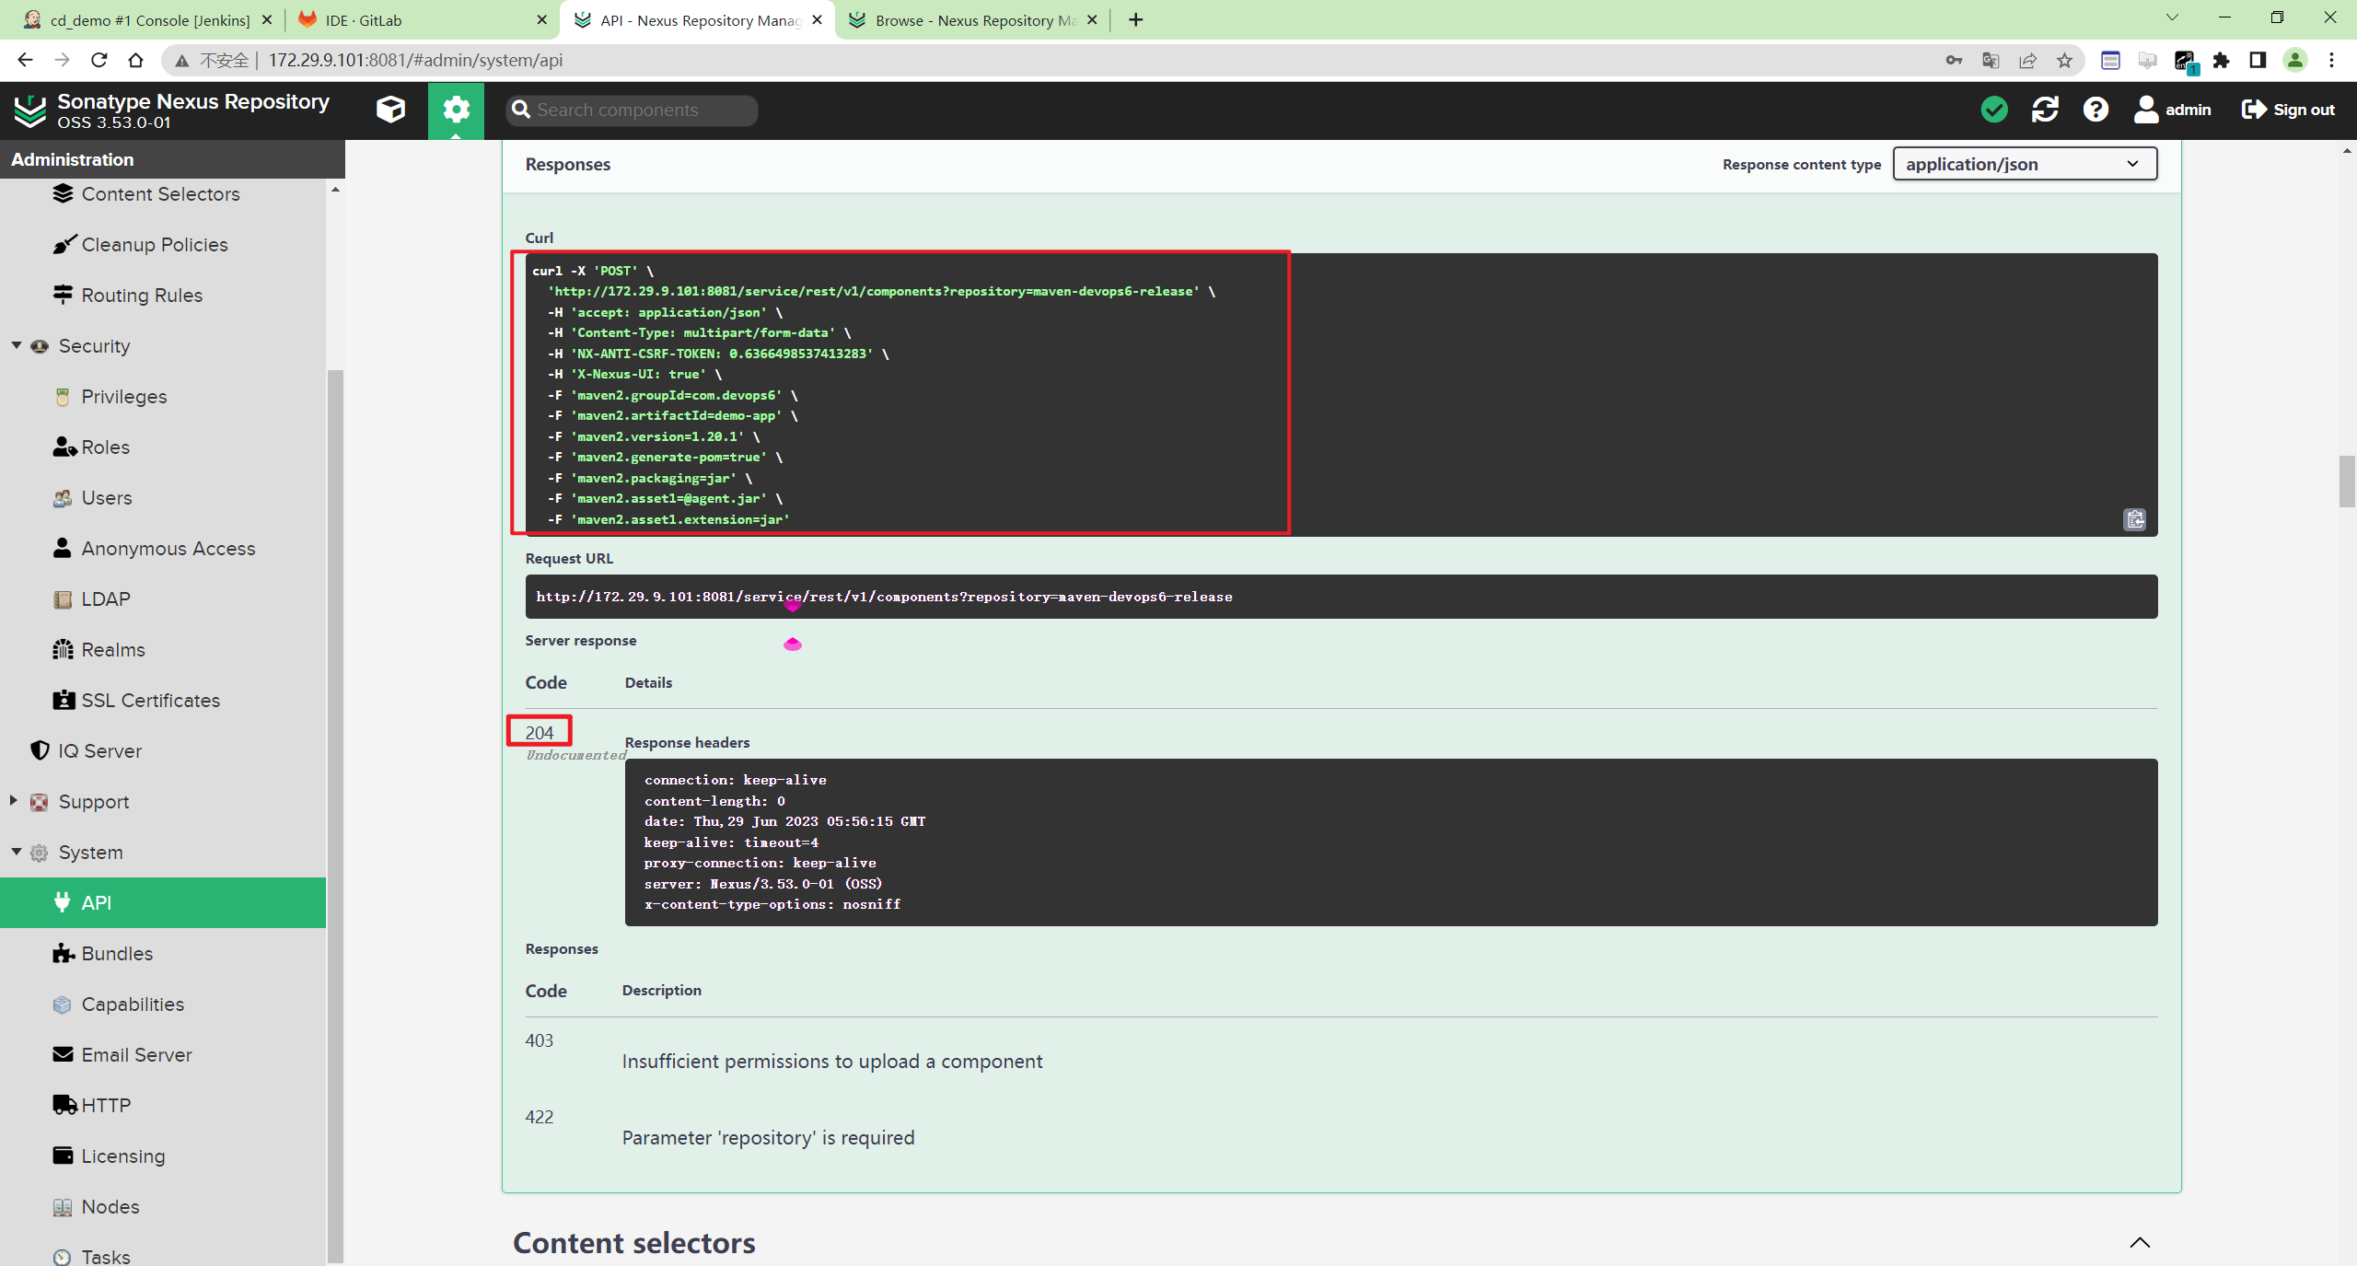Open Response content type dropdown
The image size is (2357, 1266).
(2025, 164)
